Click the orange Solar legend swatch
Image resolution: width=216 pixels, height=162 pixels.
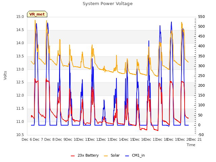click(106, 156)
